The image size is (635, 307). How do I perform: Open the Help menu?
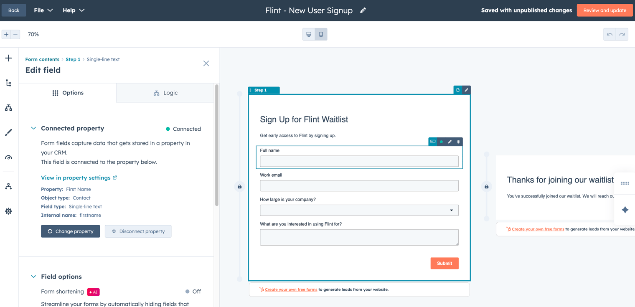(74, 10)
